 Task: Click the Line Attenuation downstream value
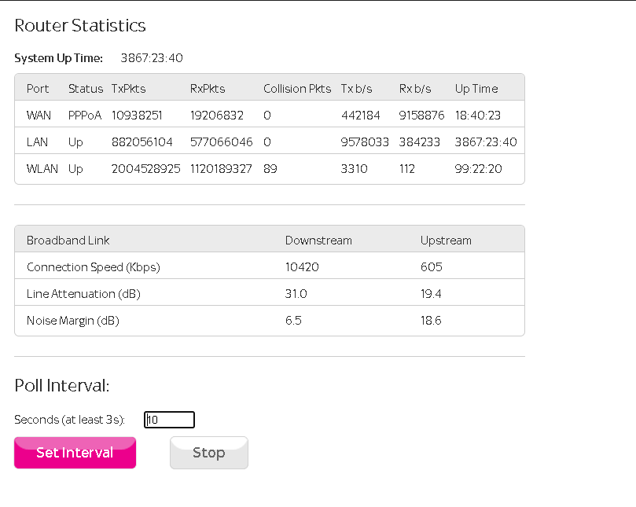[x=296, y=293]
